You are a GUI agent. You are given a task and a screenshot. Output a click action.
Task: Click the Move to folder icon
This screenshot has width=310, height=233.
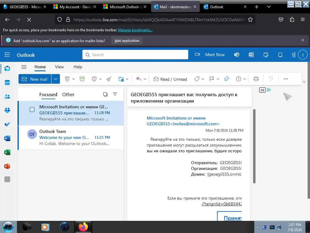click(121, 79)
